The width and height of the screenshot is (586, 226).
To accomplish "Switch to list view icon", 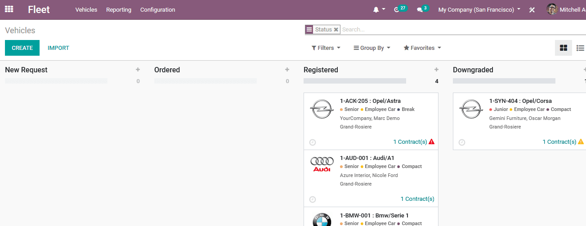I will pos(580,48).
